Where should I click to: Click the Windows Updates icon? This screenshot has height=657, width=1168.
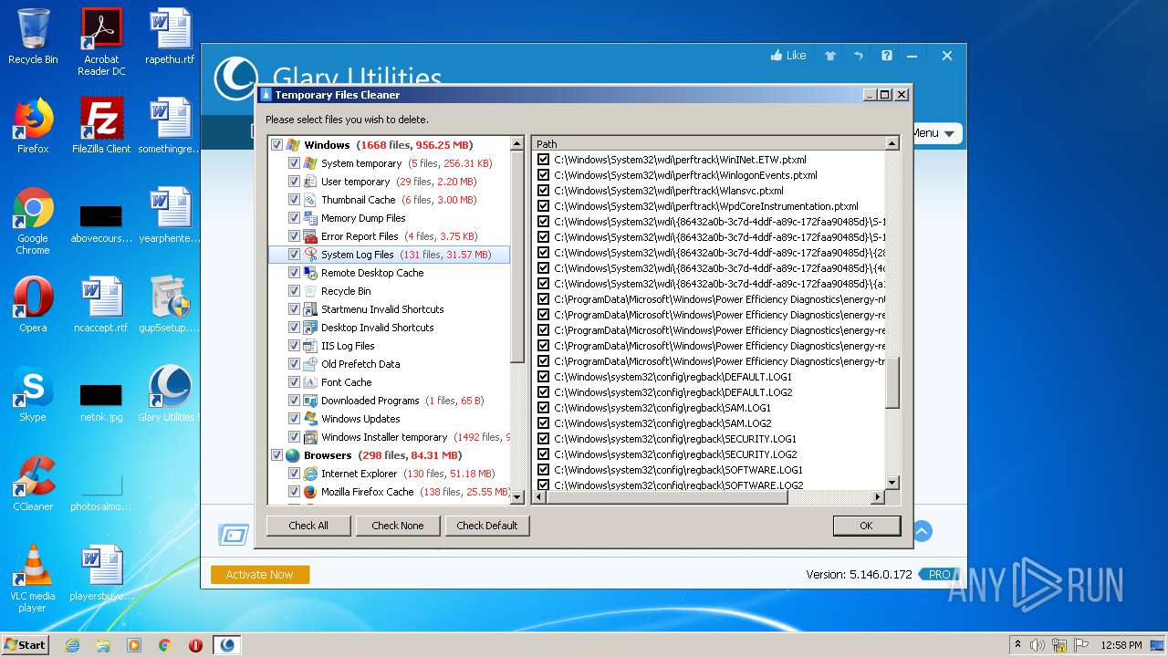[x=310, y=419]
